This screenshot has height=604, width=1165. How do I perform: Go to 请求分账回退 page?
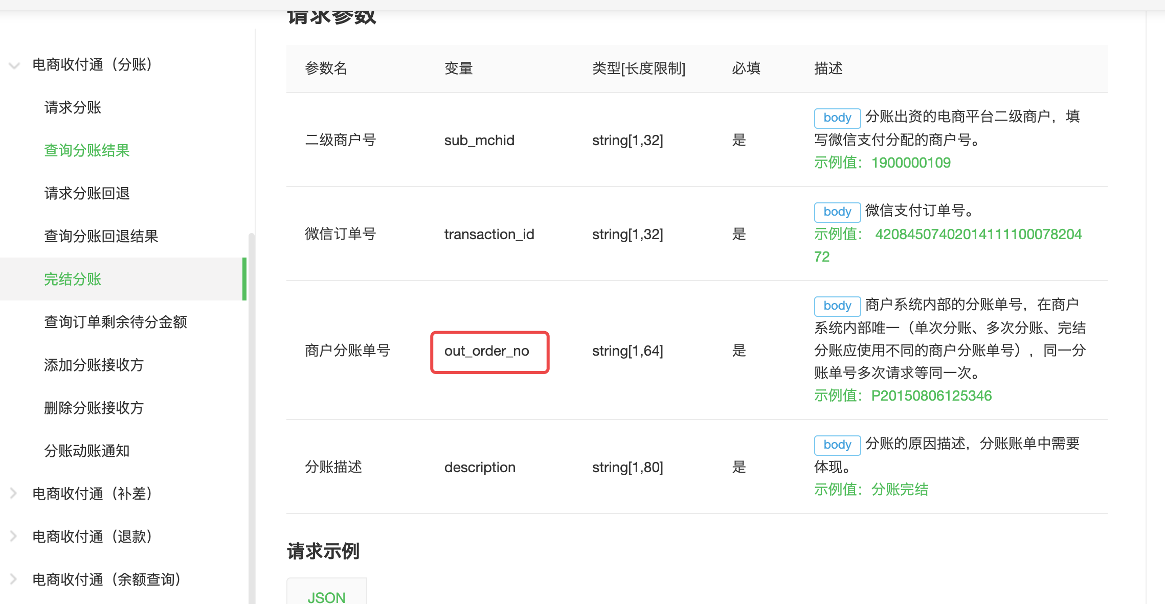coord(87,193)
